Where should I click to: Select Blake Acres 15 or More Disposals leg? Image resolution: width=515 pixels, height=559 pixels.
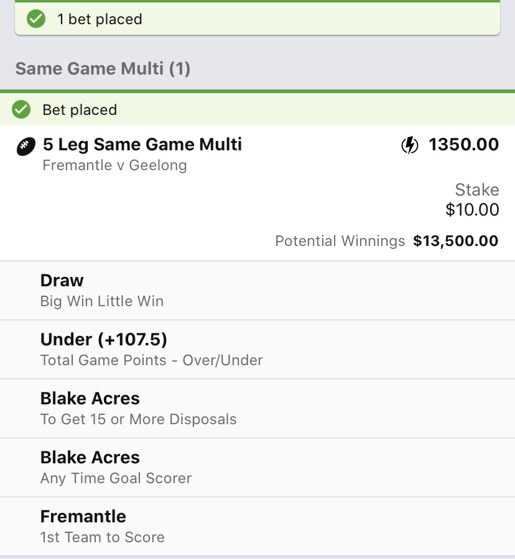point(257,409)
